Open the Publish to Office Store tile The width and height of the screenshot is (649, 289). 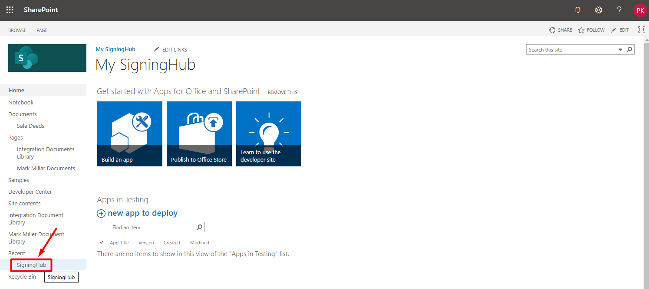[x=199, y=134]
